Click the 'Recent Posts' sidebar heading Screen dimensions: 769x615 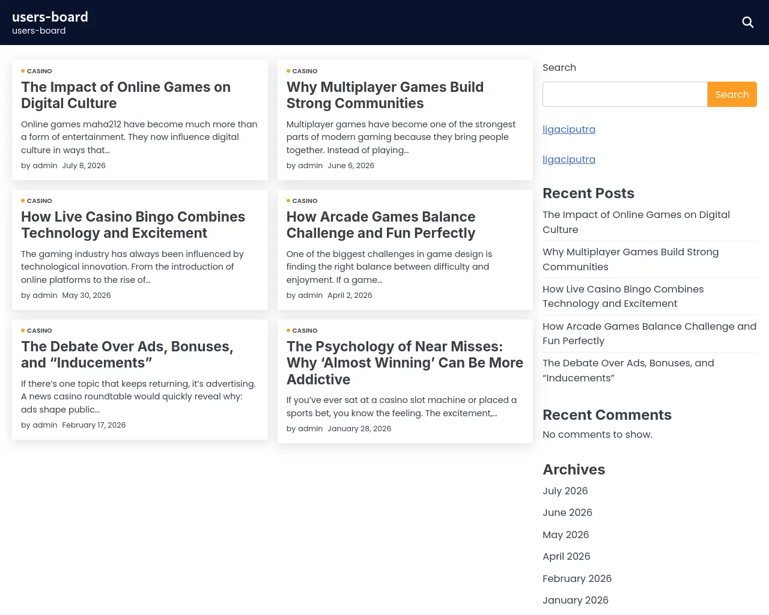point(588,193)
